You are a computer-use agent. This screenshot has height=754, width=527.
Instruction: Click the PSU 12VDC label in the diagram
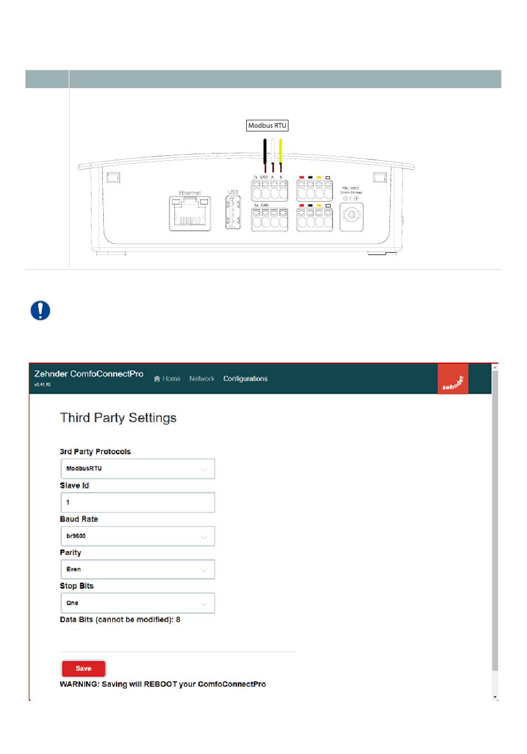tap(351, 190)
